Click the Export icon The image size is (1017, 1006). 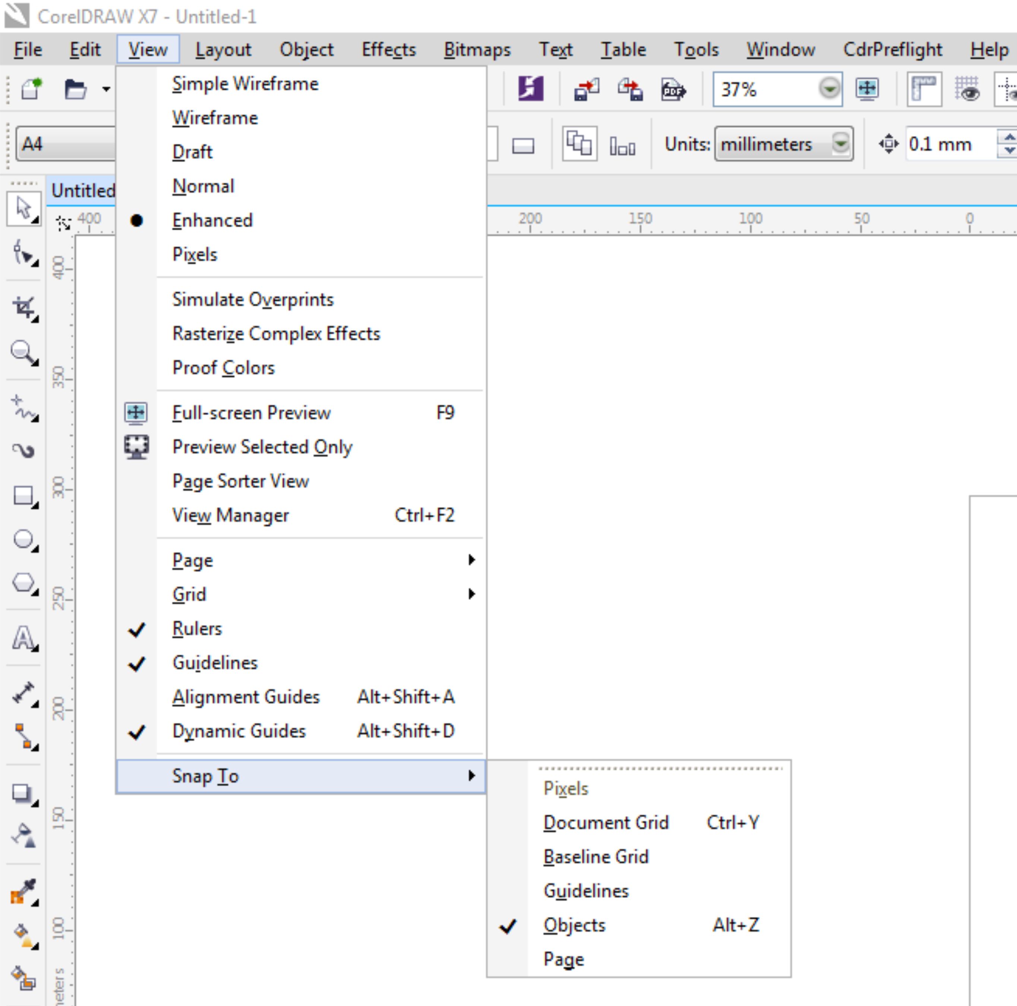pyautogui.click(x=630, y=89)
